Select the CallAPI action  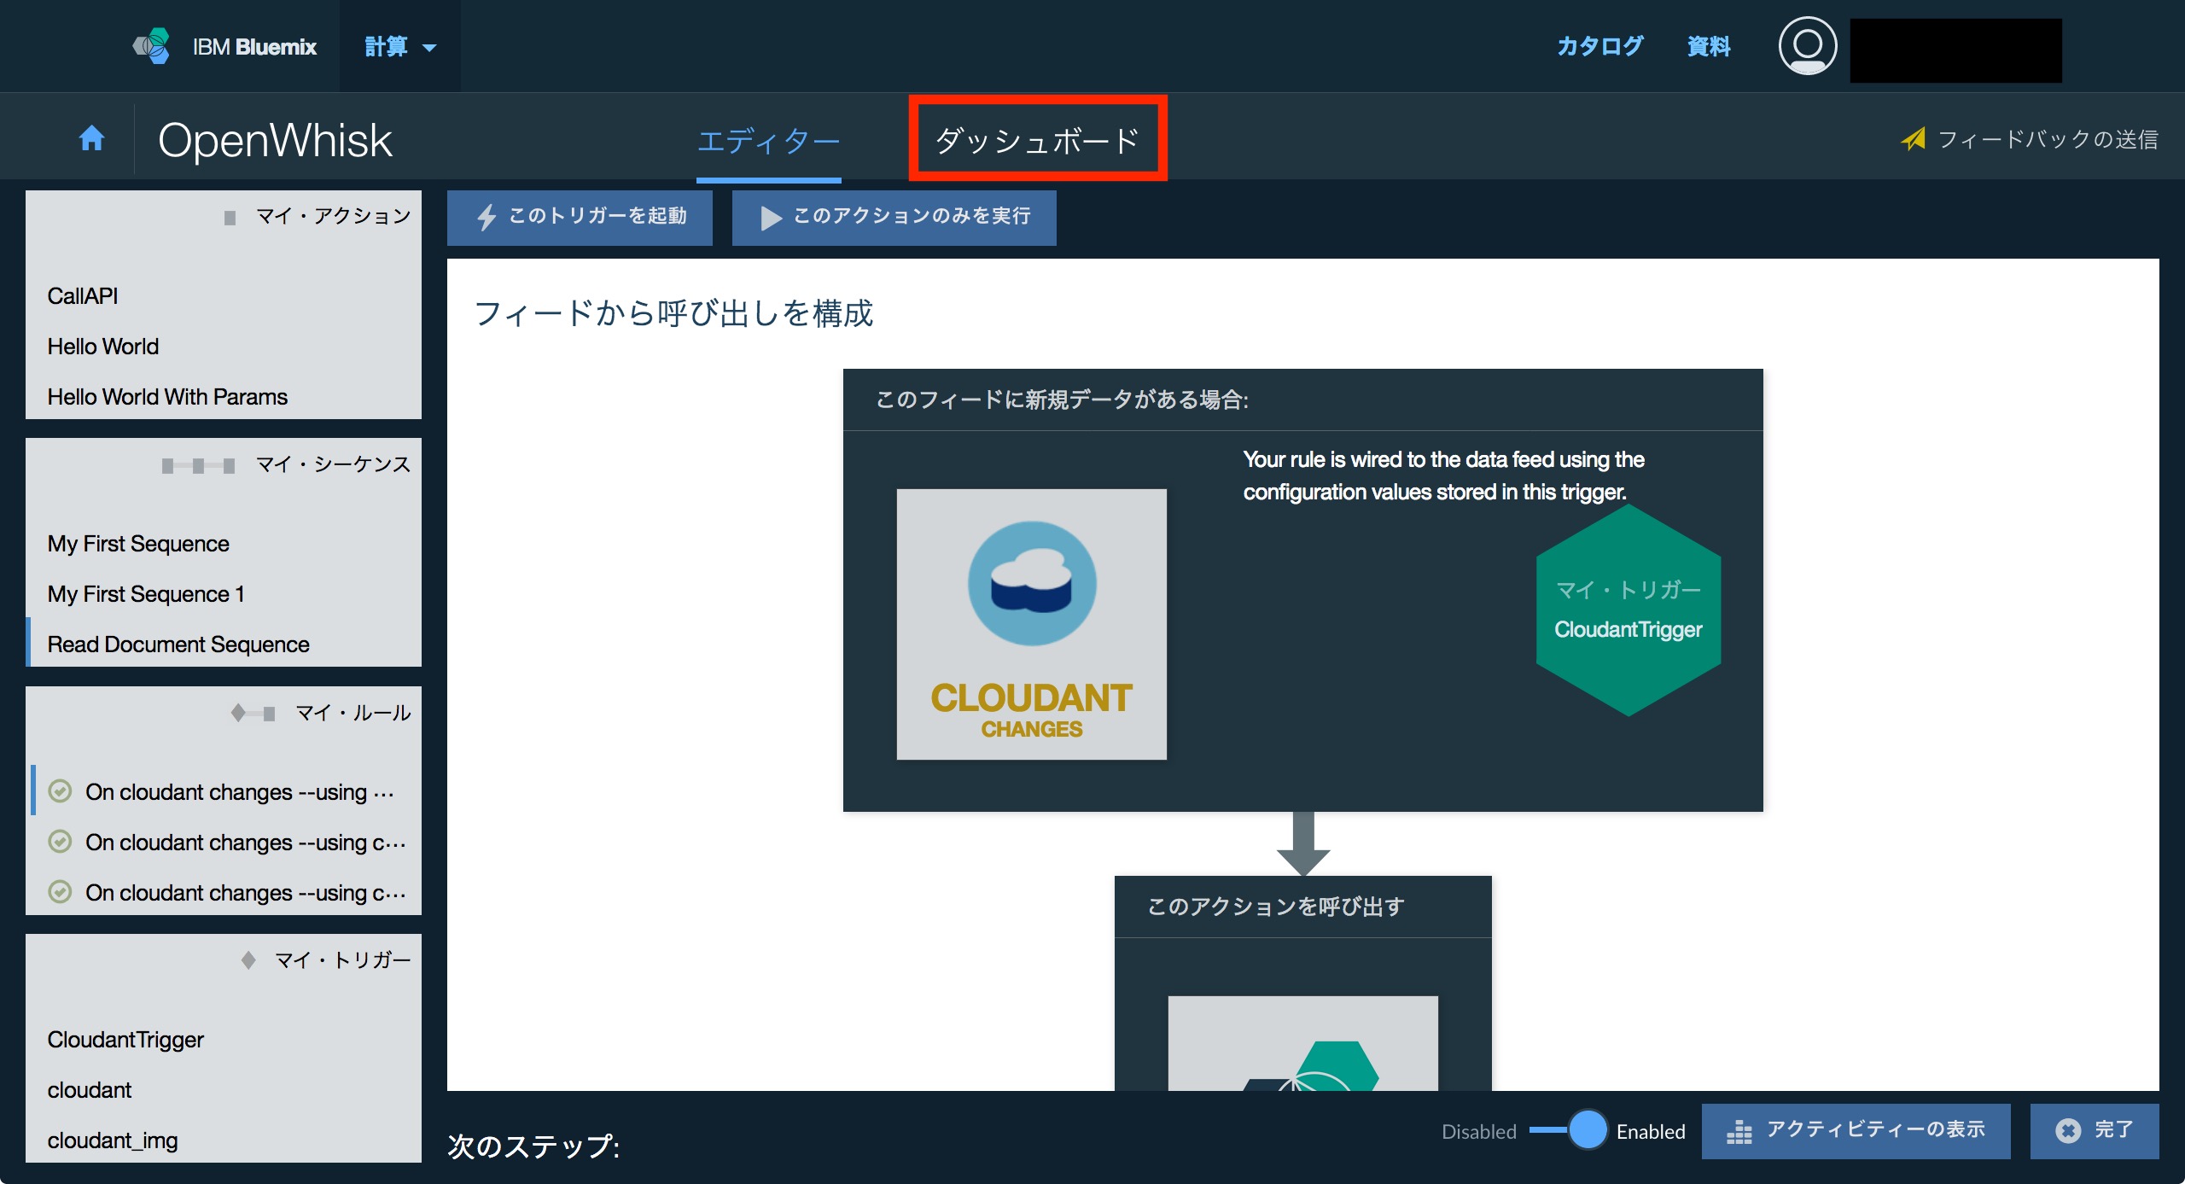83,296
